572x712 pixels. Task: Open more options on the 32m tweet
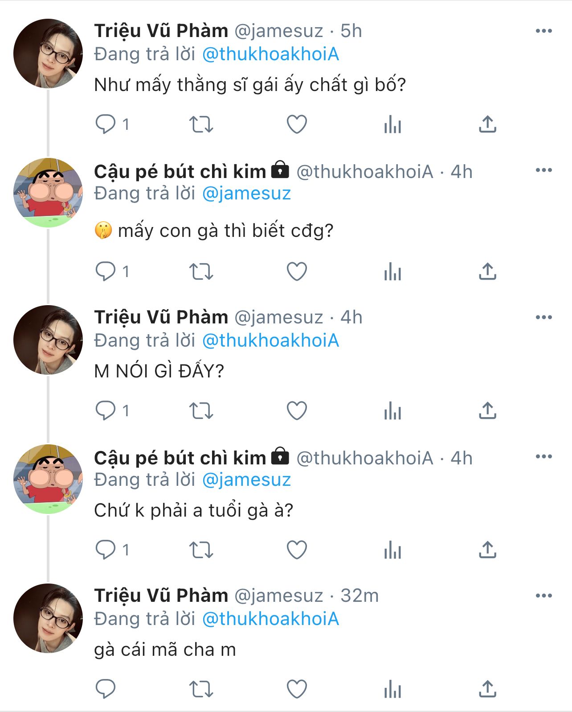pyautogui.click(x=543, y=596)
